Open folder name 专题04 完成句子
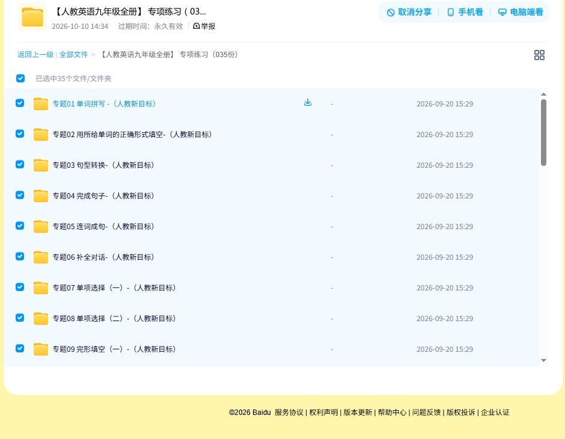Viewport: 565px width, 439px height. 103,195
